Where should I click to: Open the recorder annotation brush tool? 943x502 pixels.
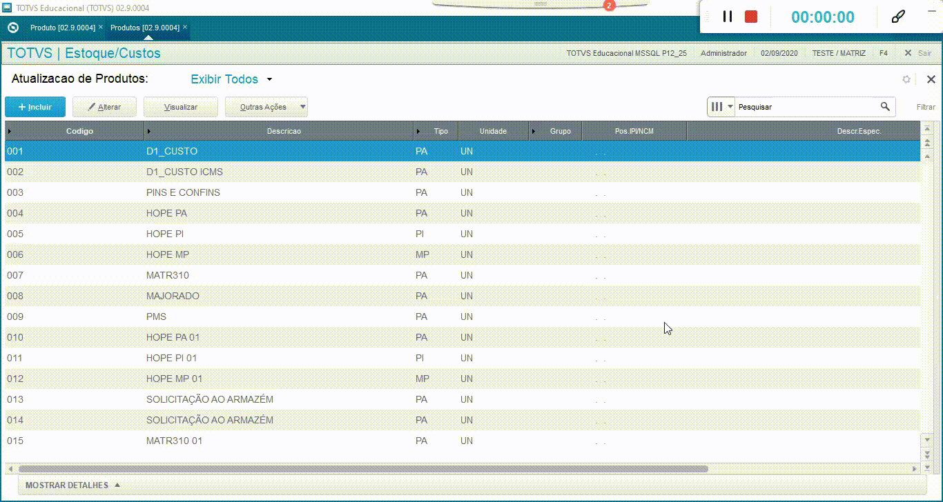(x=898, y=17)
